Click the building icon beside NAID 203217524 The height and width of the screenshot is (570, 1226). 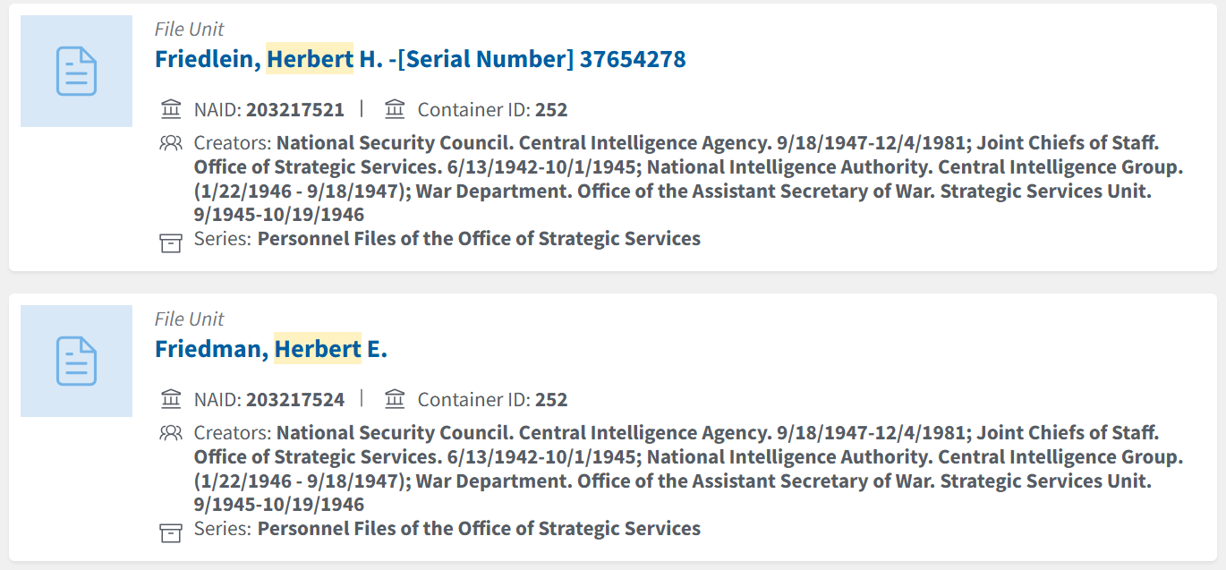point(170,400)
